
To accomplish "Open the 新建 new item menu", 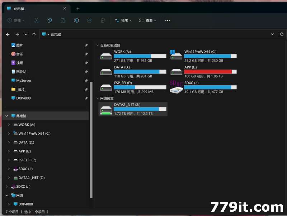I will point(16,20).
